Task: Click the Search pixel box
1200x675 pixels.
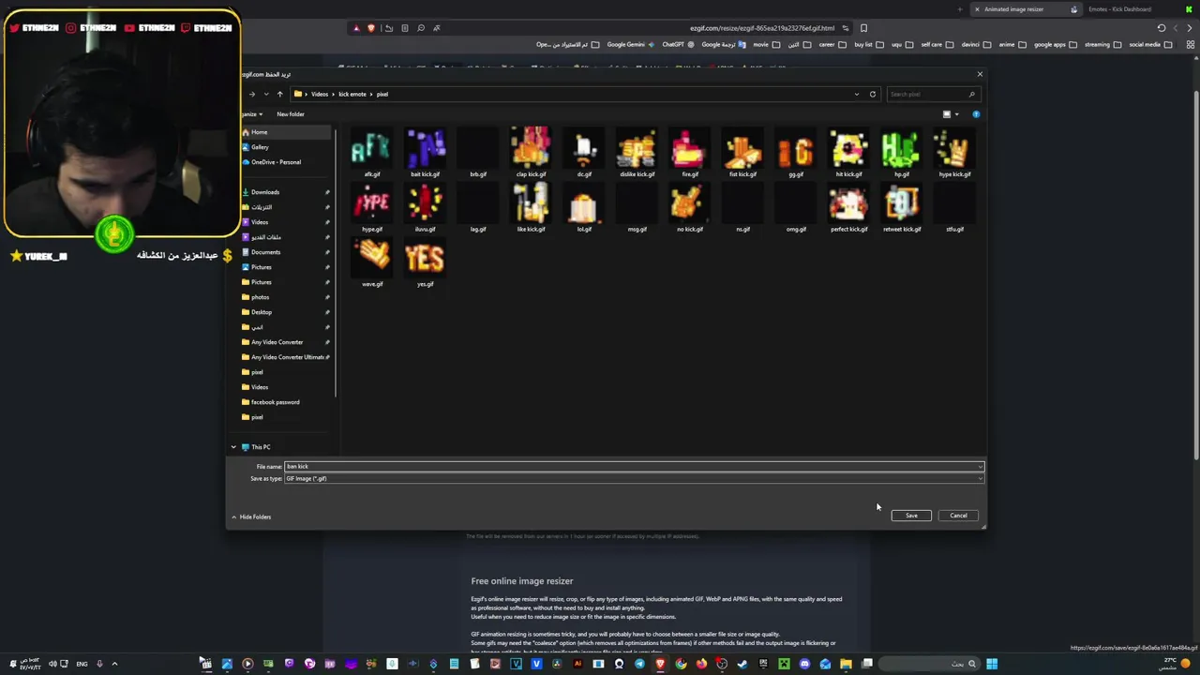Action: pos(932,94)
